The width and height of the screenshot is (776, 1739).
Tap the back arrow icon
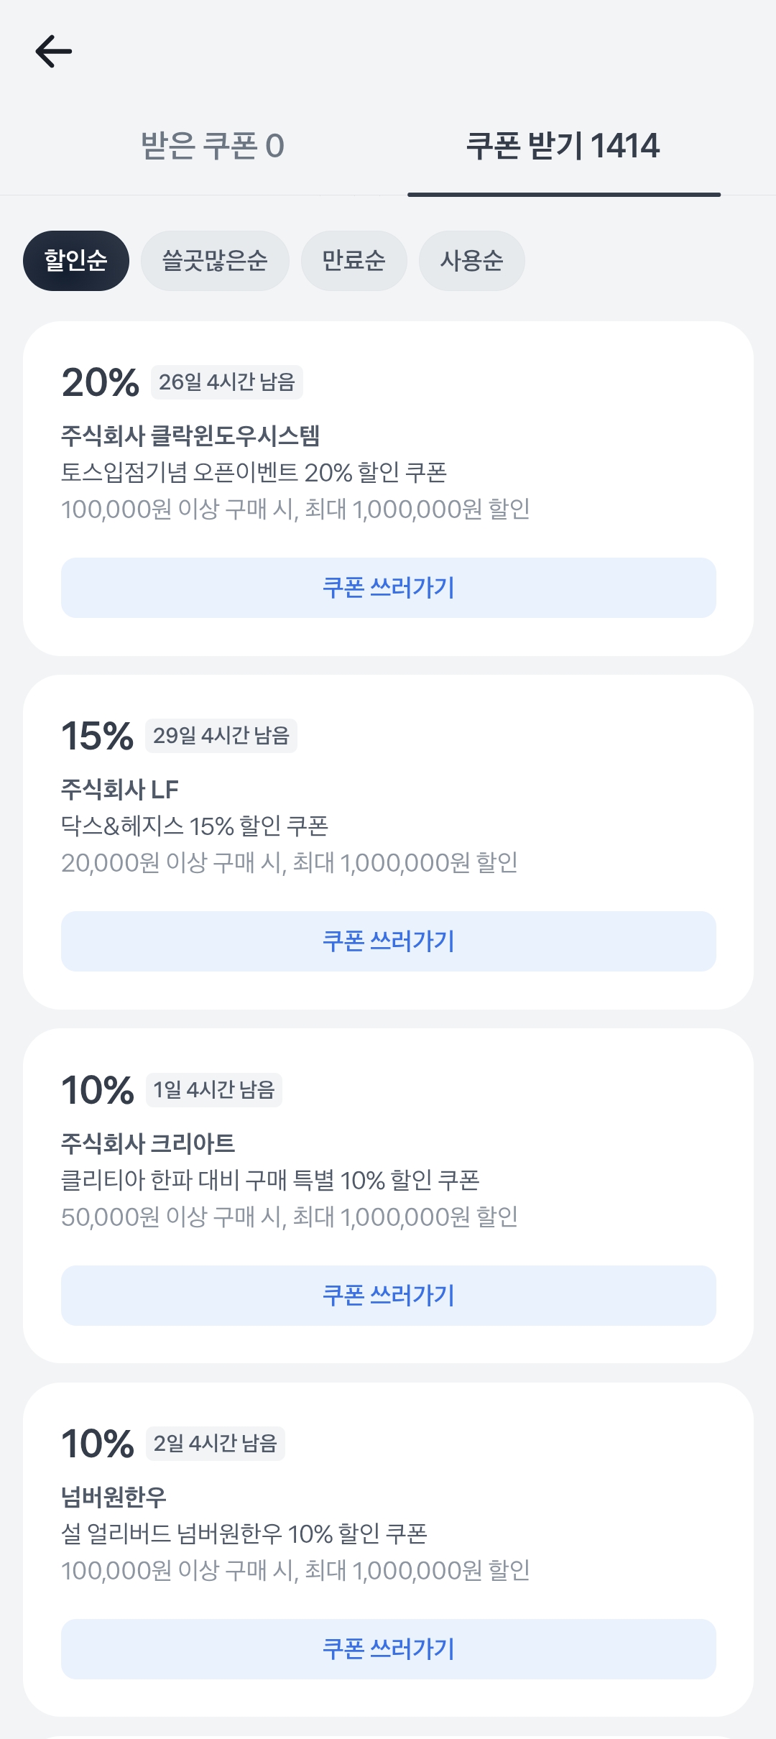[54, 52]
